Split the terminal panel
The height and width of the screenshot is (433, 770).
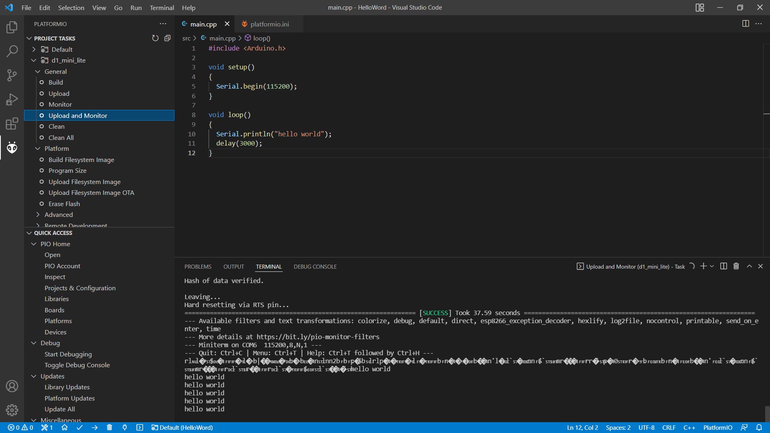pyautogui.click(x=723, y=266)
